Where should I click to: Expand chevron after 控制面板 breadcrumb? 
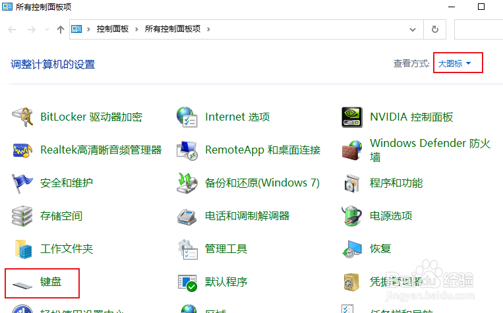coord(136,30)
